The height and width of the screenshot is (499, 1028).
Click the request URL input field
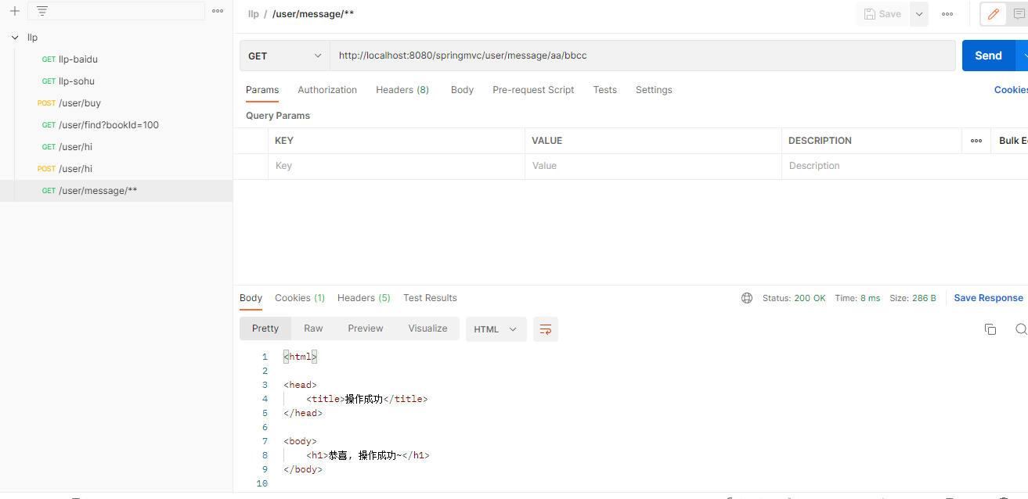coord(642,56)
